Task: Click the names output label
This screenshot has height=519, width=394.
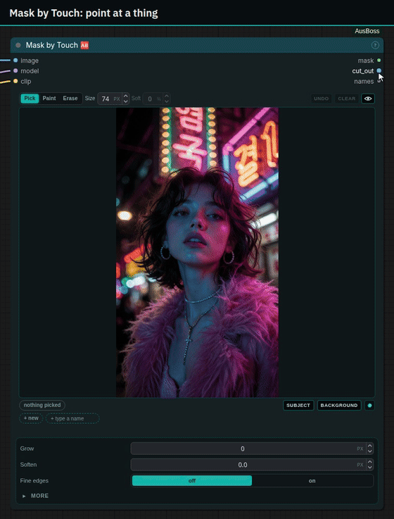Action: (x=364, y=81)
